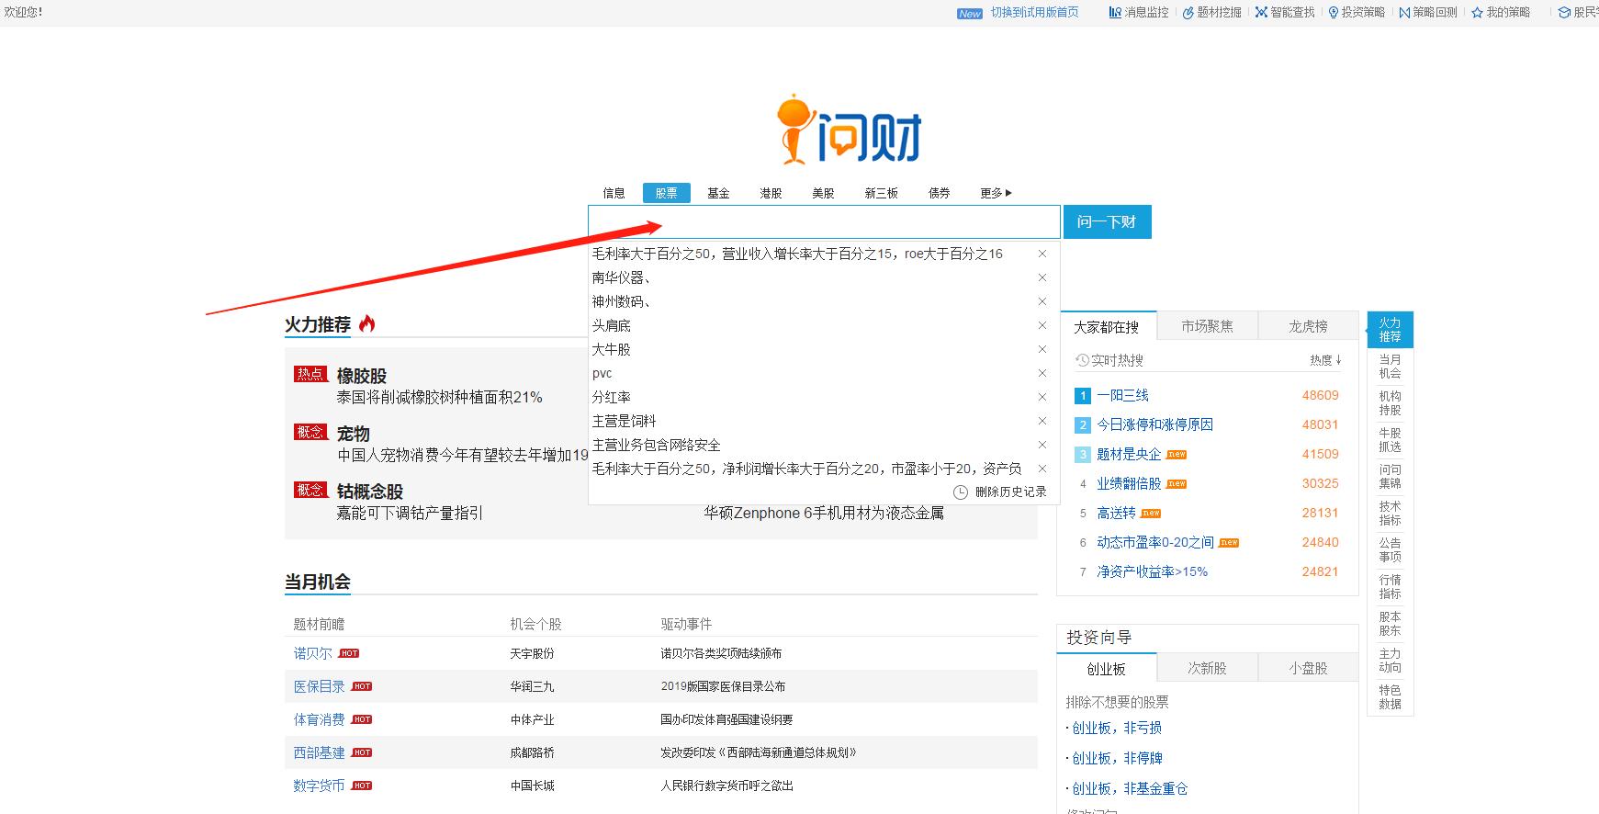The image size is (1599, 814).
Task: Delete the pvc history entry
Action: click(x=1042, y=373)
